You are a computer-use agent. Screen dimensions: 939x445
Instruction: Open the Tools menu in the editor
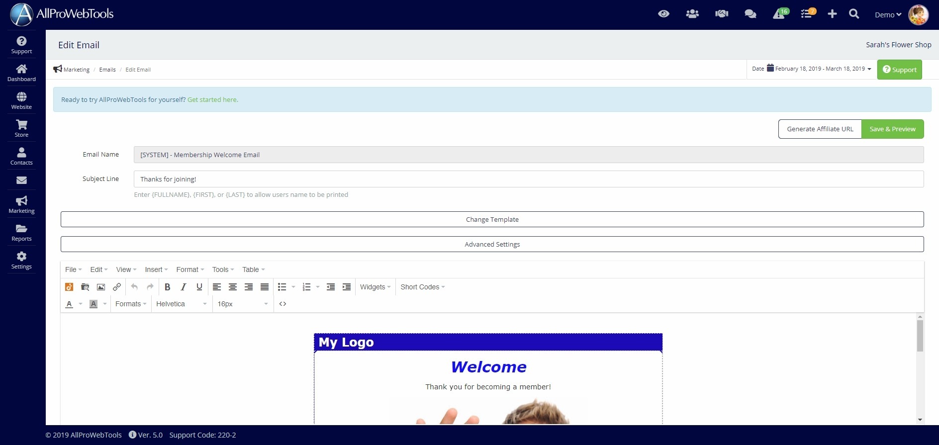coord(223,269)
